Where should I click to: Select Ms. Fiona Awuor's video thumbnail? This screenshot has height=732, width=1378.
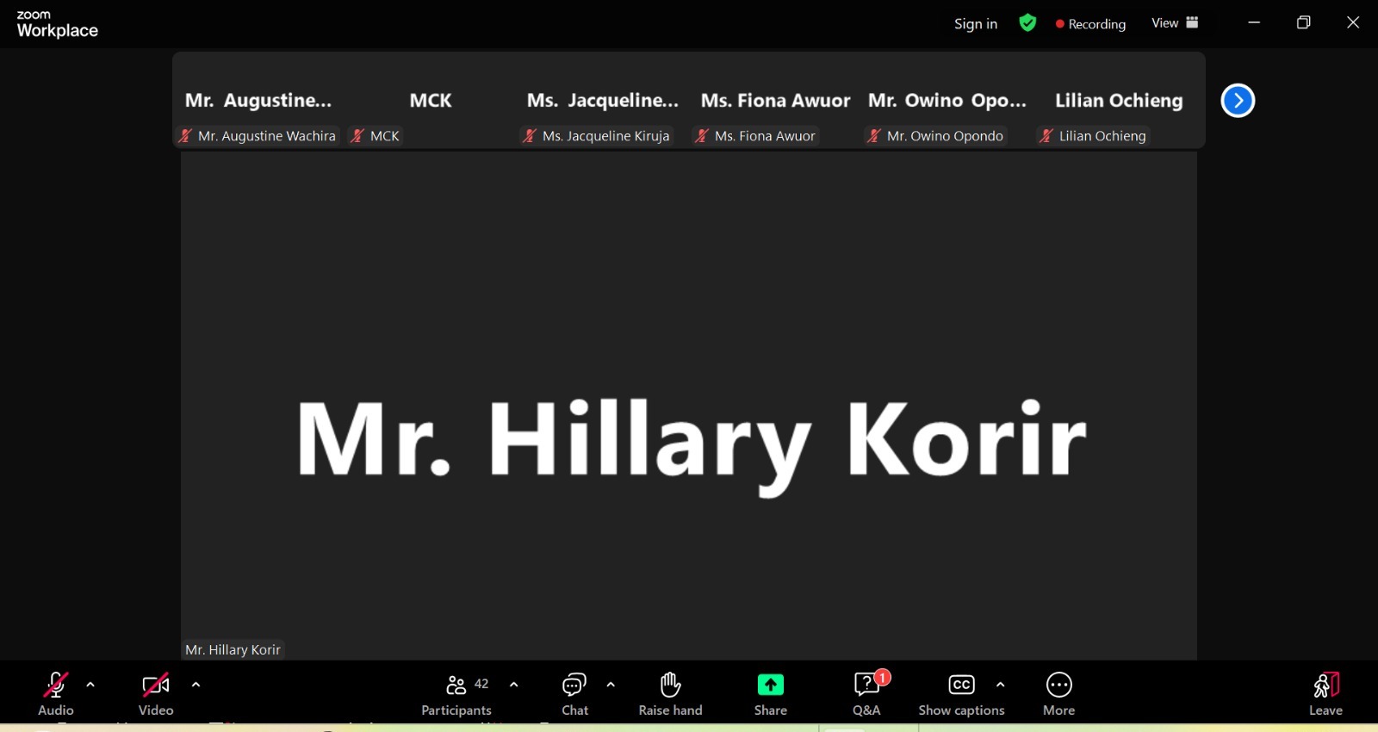[x=775, y=101]
